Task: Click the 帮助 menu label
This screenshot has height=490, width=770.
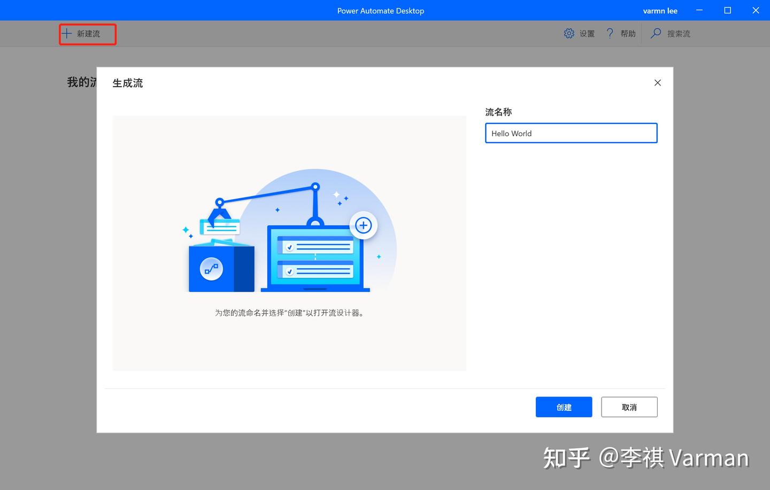Action: [x=628, y=33]
